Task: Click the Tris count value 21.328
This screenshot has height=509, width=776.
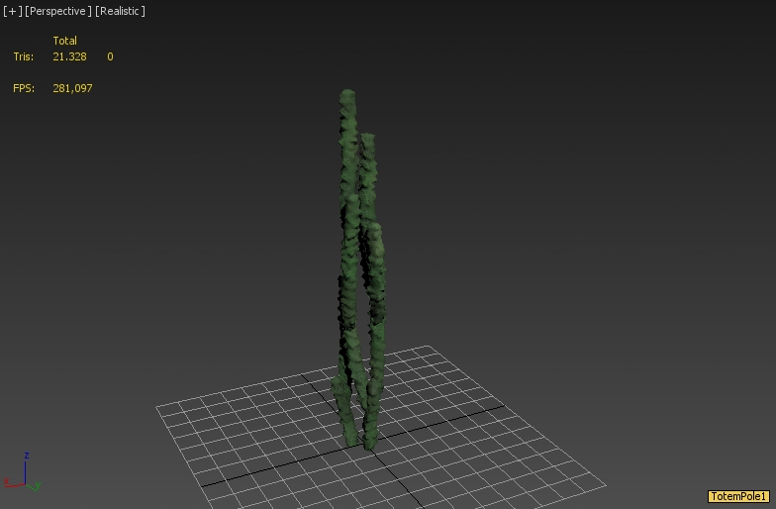Action: click(69, 56)
